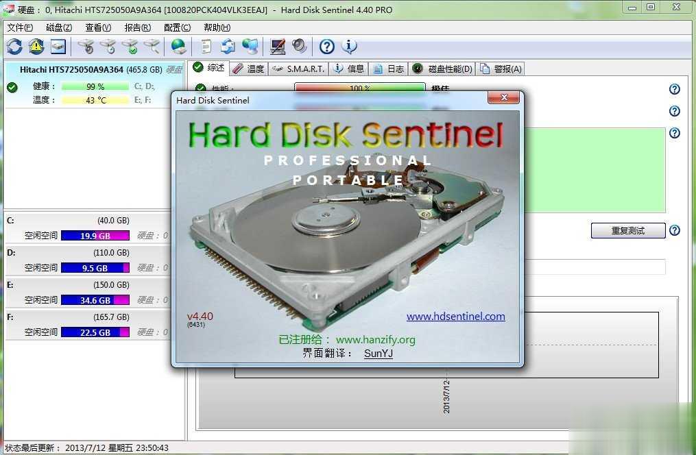The height and width of the screenshot is (455, 696).
Task: Minimize the Hard Disk Sentinel main window
Action: coord(632,7)
